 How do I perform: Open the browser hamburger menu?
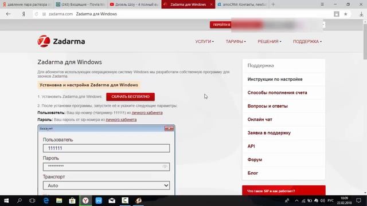coord(322,4)
